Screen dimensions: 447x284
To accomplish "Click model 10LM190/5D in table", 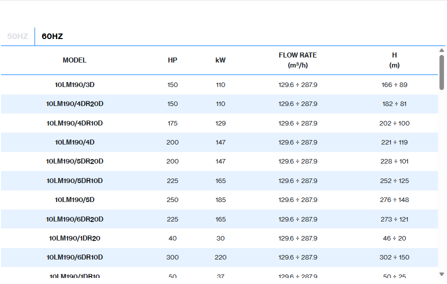I will coord(75,200).
